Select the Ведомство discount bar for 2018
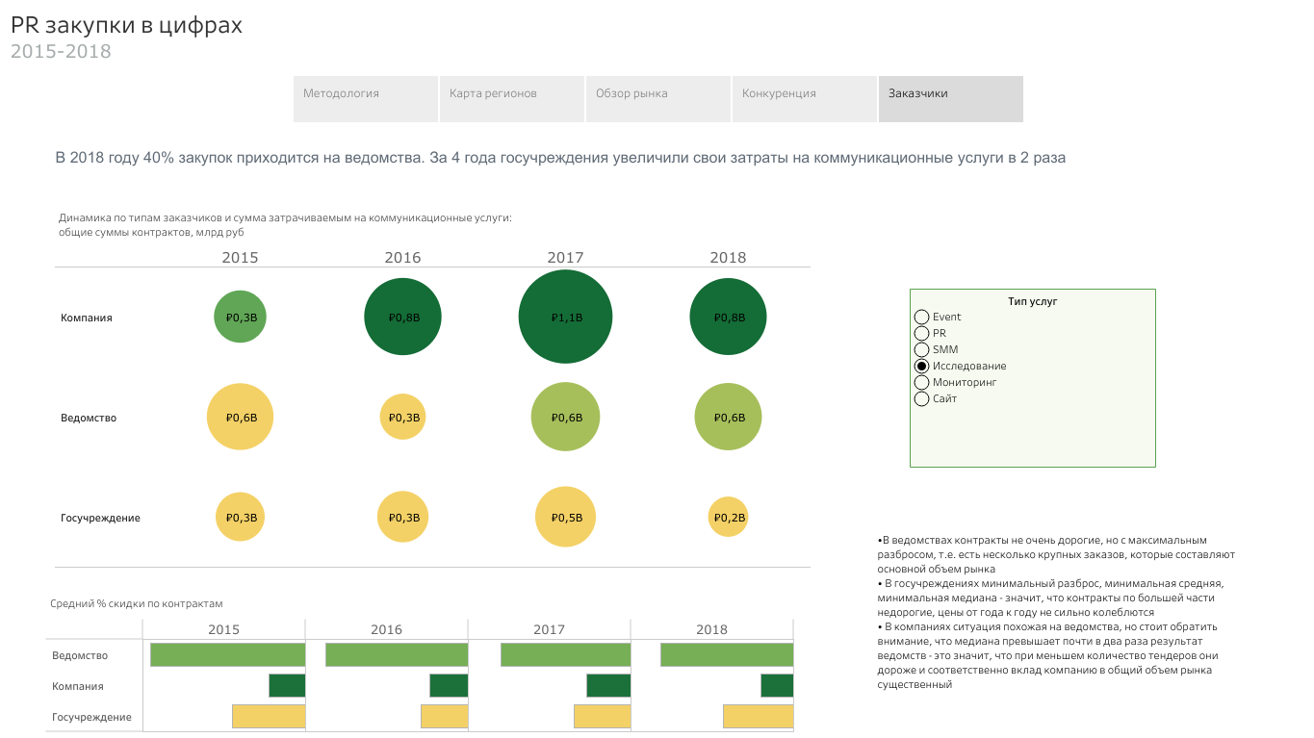 [727, 655]
